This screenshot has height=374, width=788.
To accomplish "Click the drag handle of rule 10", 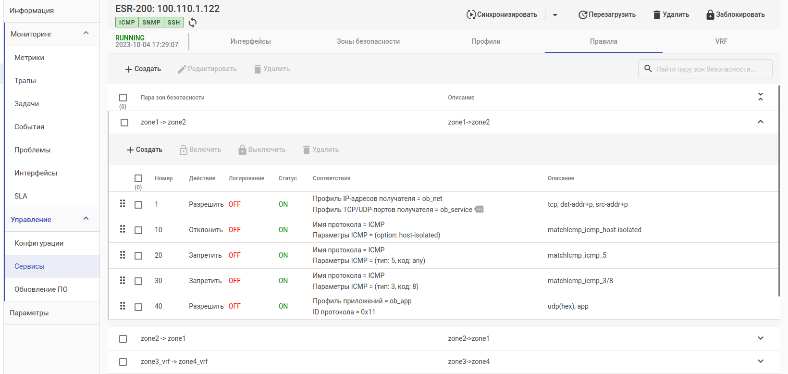I will point(123,229).
